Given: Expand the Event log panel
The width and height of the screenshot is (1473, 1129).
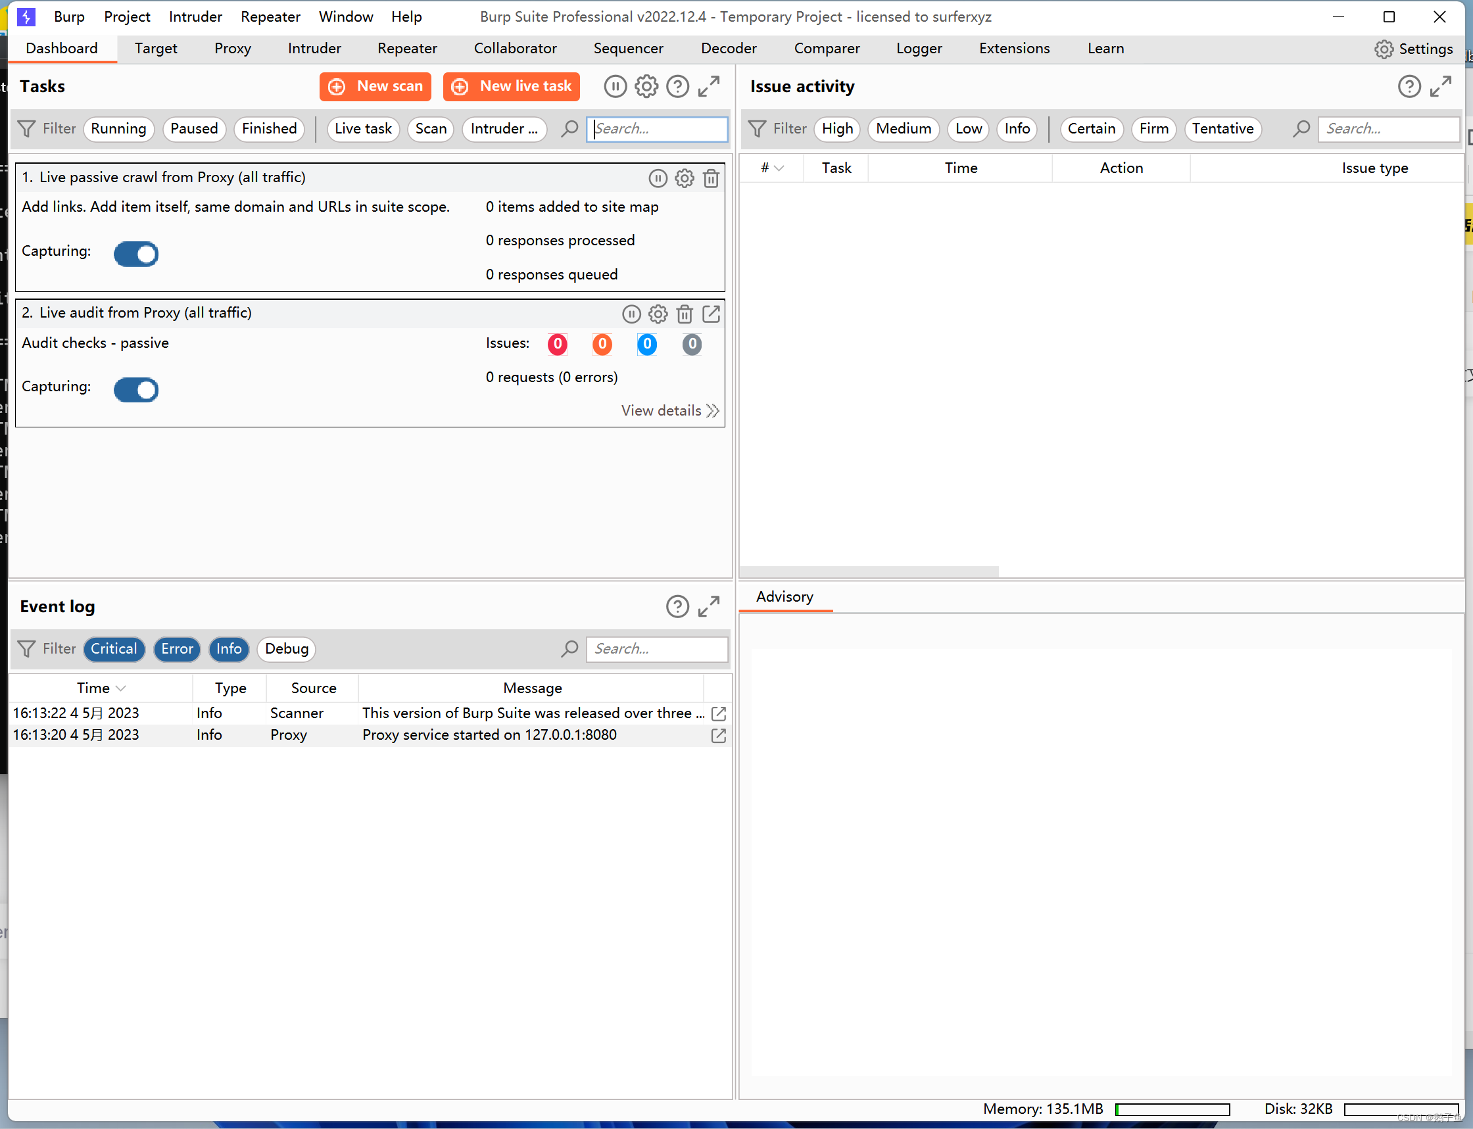Looking at the screenshot, I should pos(709,606).
